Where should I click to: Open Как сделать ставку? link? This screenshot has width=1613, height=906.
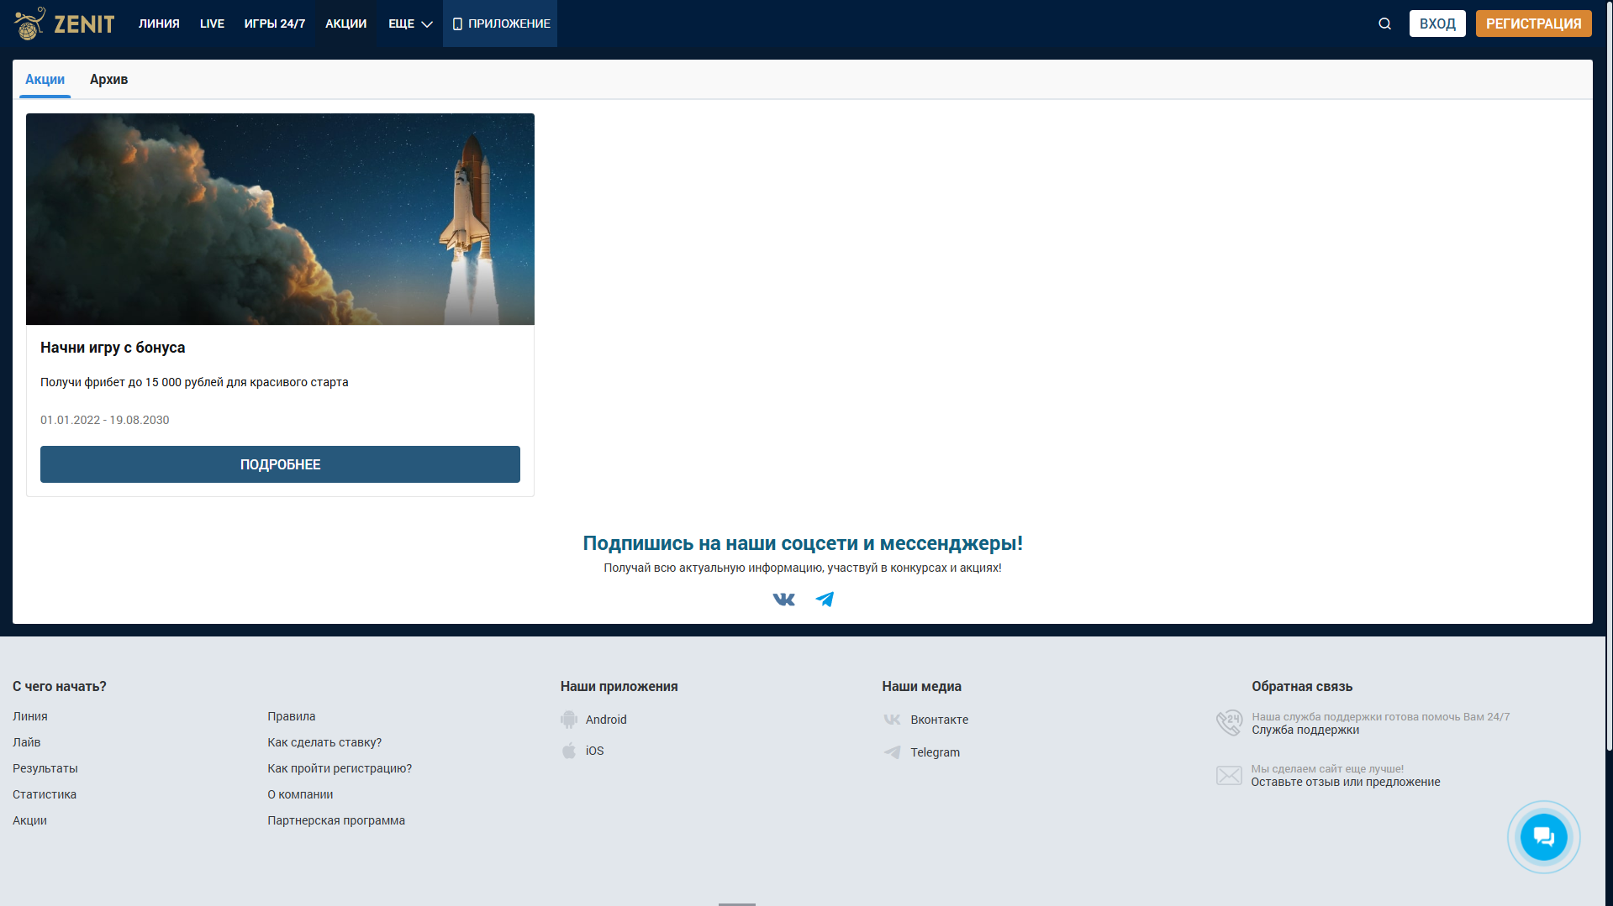[324, 742]
